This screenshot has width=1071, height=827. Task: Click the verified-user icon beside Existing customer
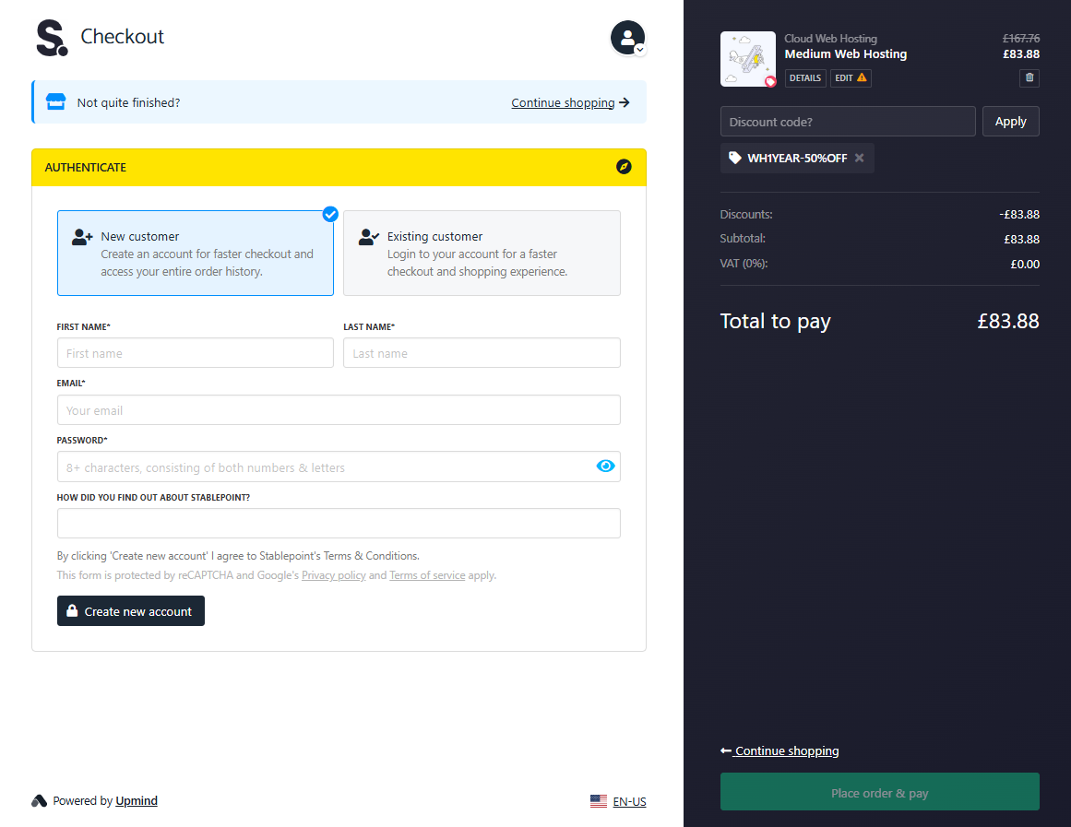369,237
